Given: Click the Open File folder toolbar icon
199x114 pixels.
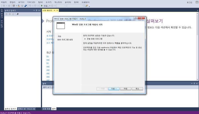Looking at the screenshot, I should tap(19, 6).
